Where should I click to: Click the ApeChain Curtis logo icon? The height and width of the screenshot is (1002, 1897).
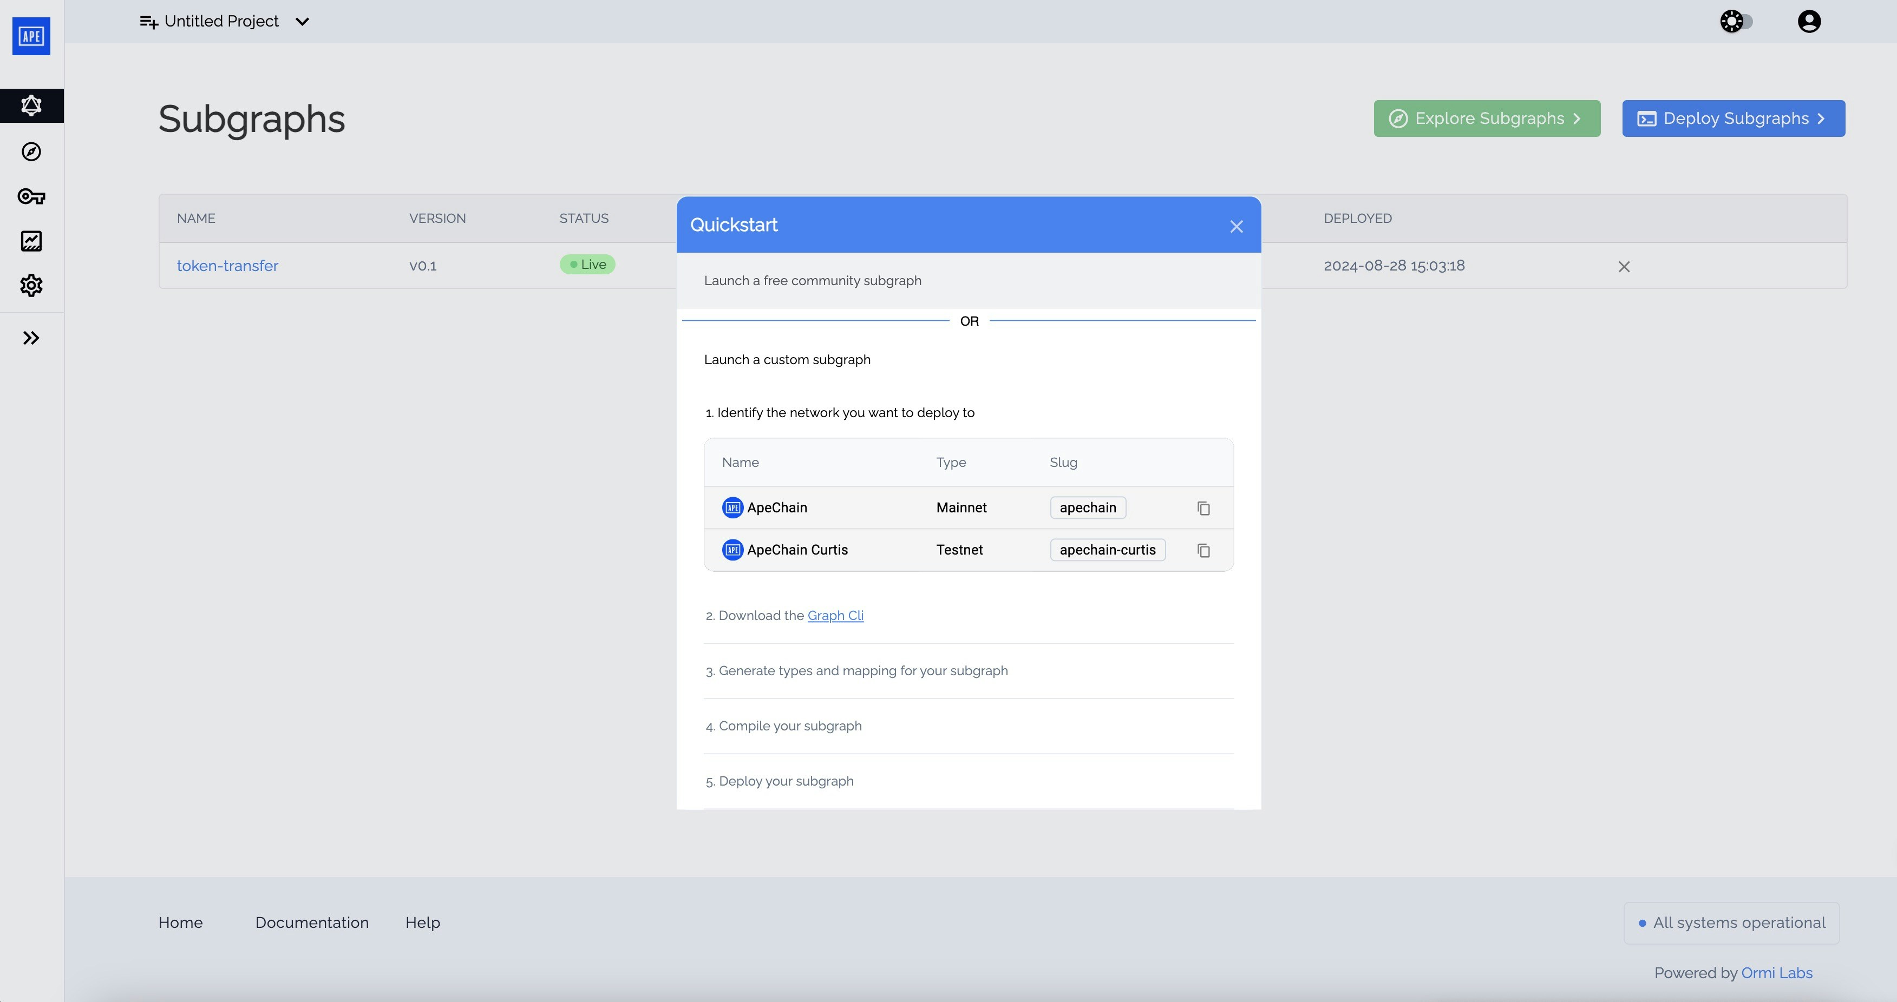(x=732, y=550)
